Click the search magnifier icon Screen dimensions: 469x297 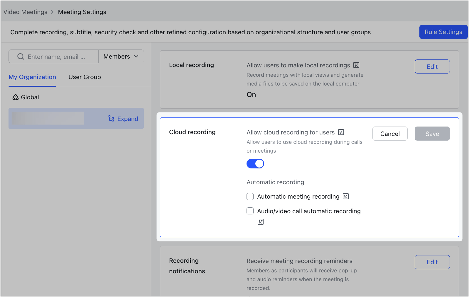click(x=21, y=57)
